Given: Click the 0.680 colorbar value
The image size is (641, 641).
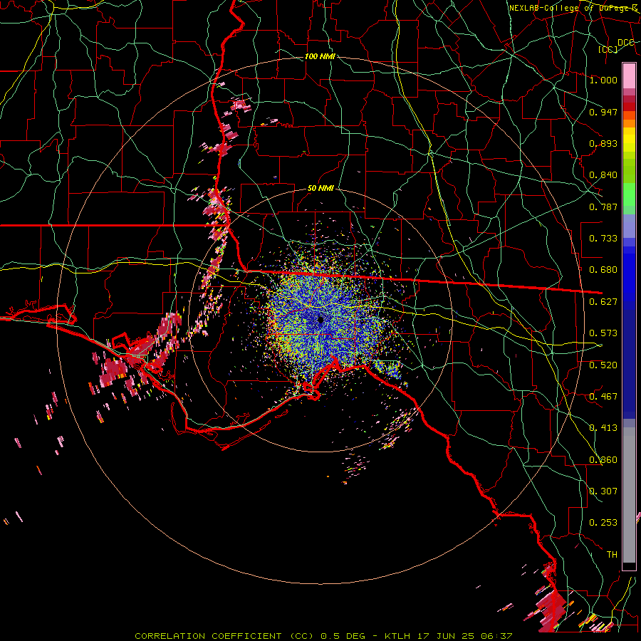Looking at the screenshot, I should (x=603, y=270).
